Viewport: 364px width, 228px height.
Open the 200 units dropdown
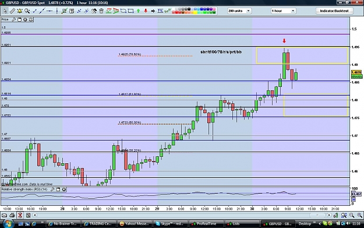tap(239, 10)
